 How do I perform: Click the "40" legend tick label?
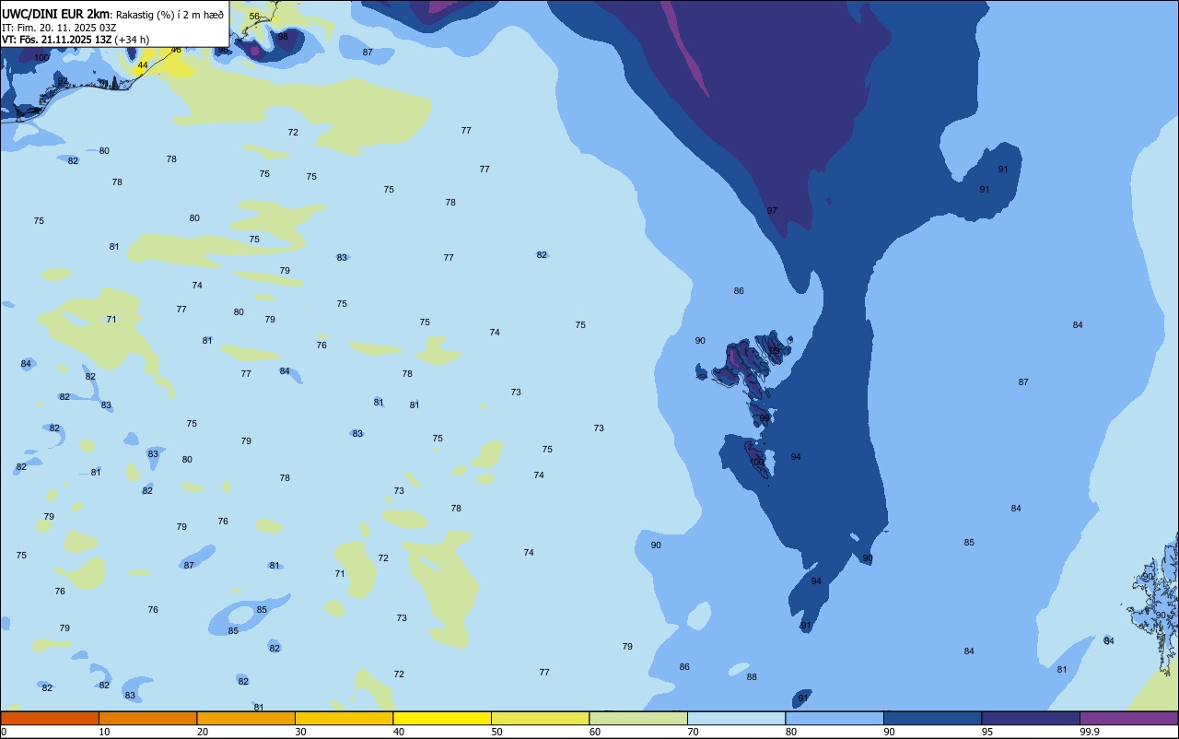pos(398,732)
